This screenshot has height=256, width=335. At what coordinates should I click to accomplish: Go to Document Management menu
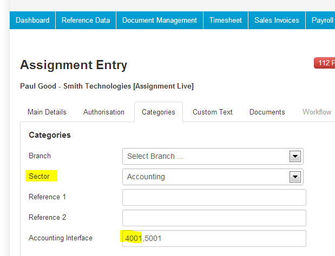pyautogui.click(x=159, y=20)
